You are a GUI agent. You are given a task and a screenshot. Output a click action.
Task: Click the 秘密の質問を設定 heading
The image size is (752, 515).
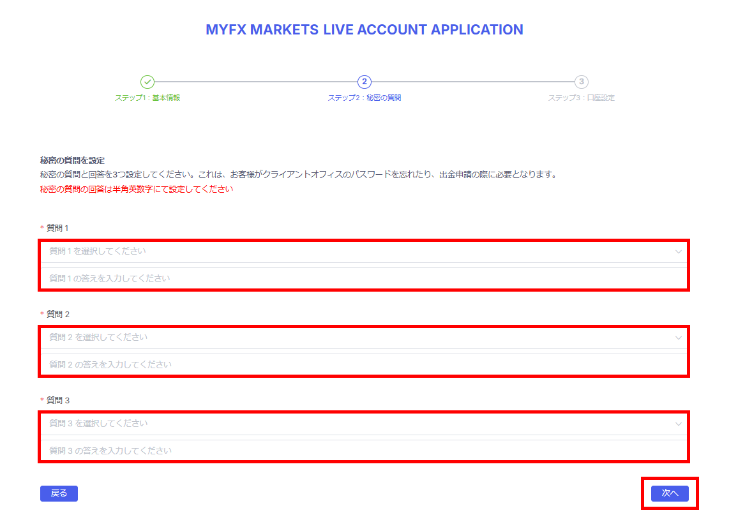[72, 161]
